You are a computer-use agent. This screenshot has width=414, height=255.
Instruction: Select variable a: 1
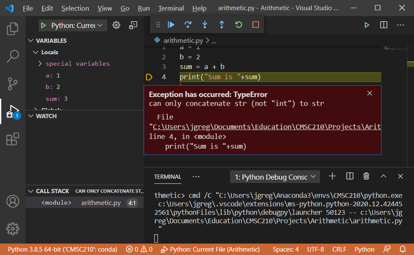tap(53, 76)
